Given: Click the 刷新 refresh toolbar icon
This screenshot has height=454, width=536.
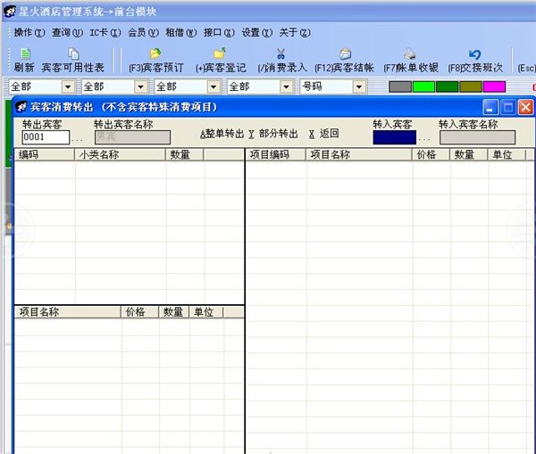Looking at the screenshot, I should [x=25, y=54].
